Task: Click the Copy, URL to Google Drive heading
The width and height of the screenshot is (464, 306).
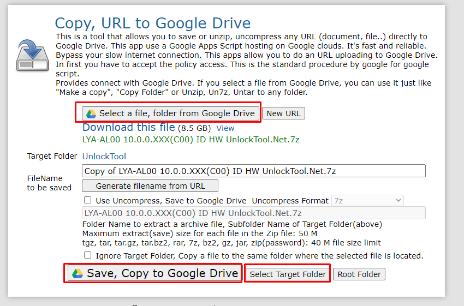Action: (153, 23)
